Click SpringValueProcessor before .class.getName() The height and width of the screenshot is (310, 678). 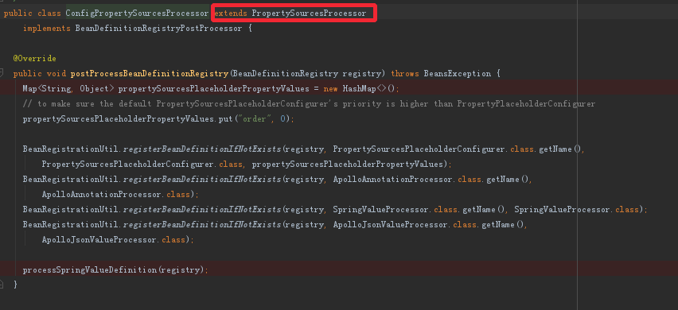381,209
